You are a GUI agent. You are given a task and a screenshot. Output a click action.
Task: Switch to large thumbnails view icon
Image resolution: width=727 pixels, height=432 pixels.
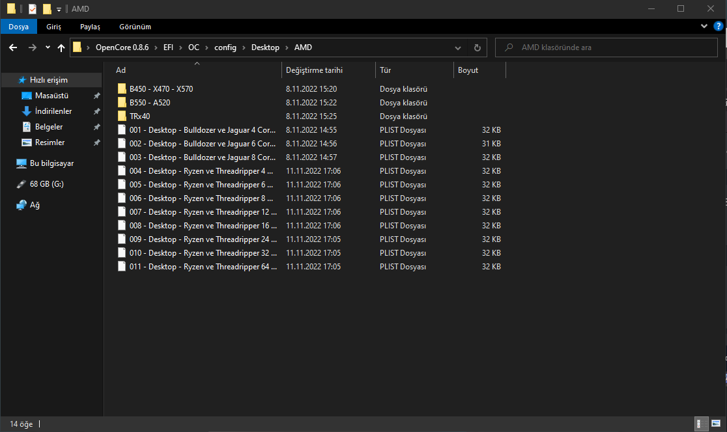pyautogui.click(x=715, y=424)
